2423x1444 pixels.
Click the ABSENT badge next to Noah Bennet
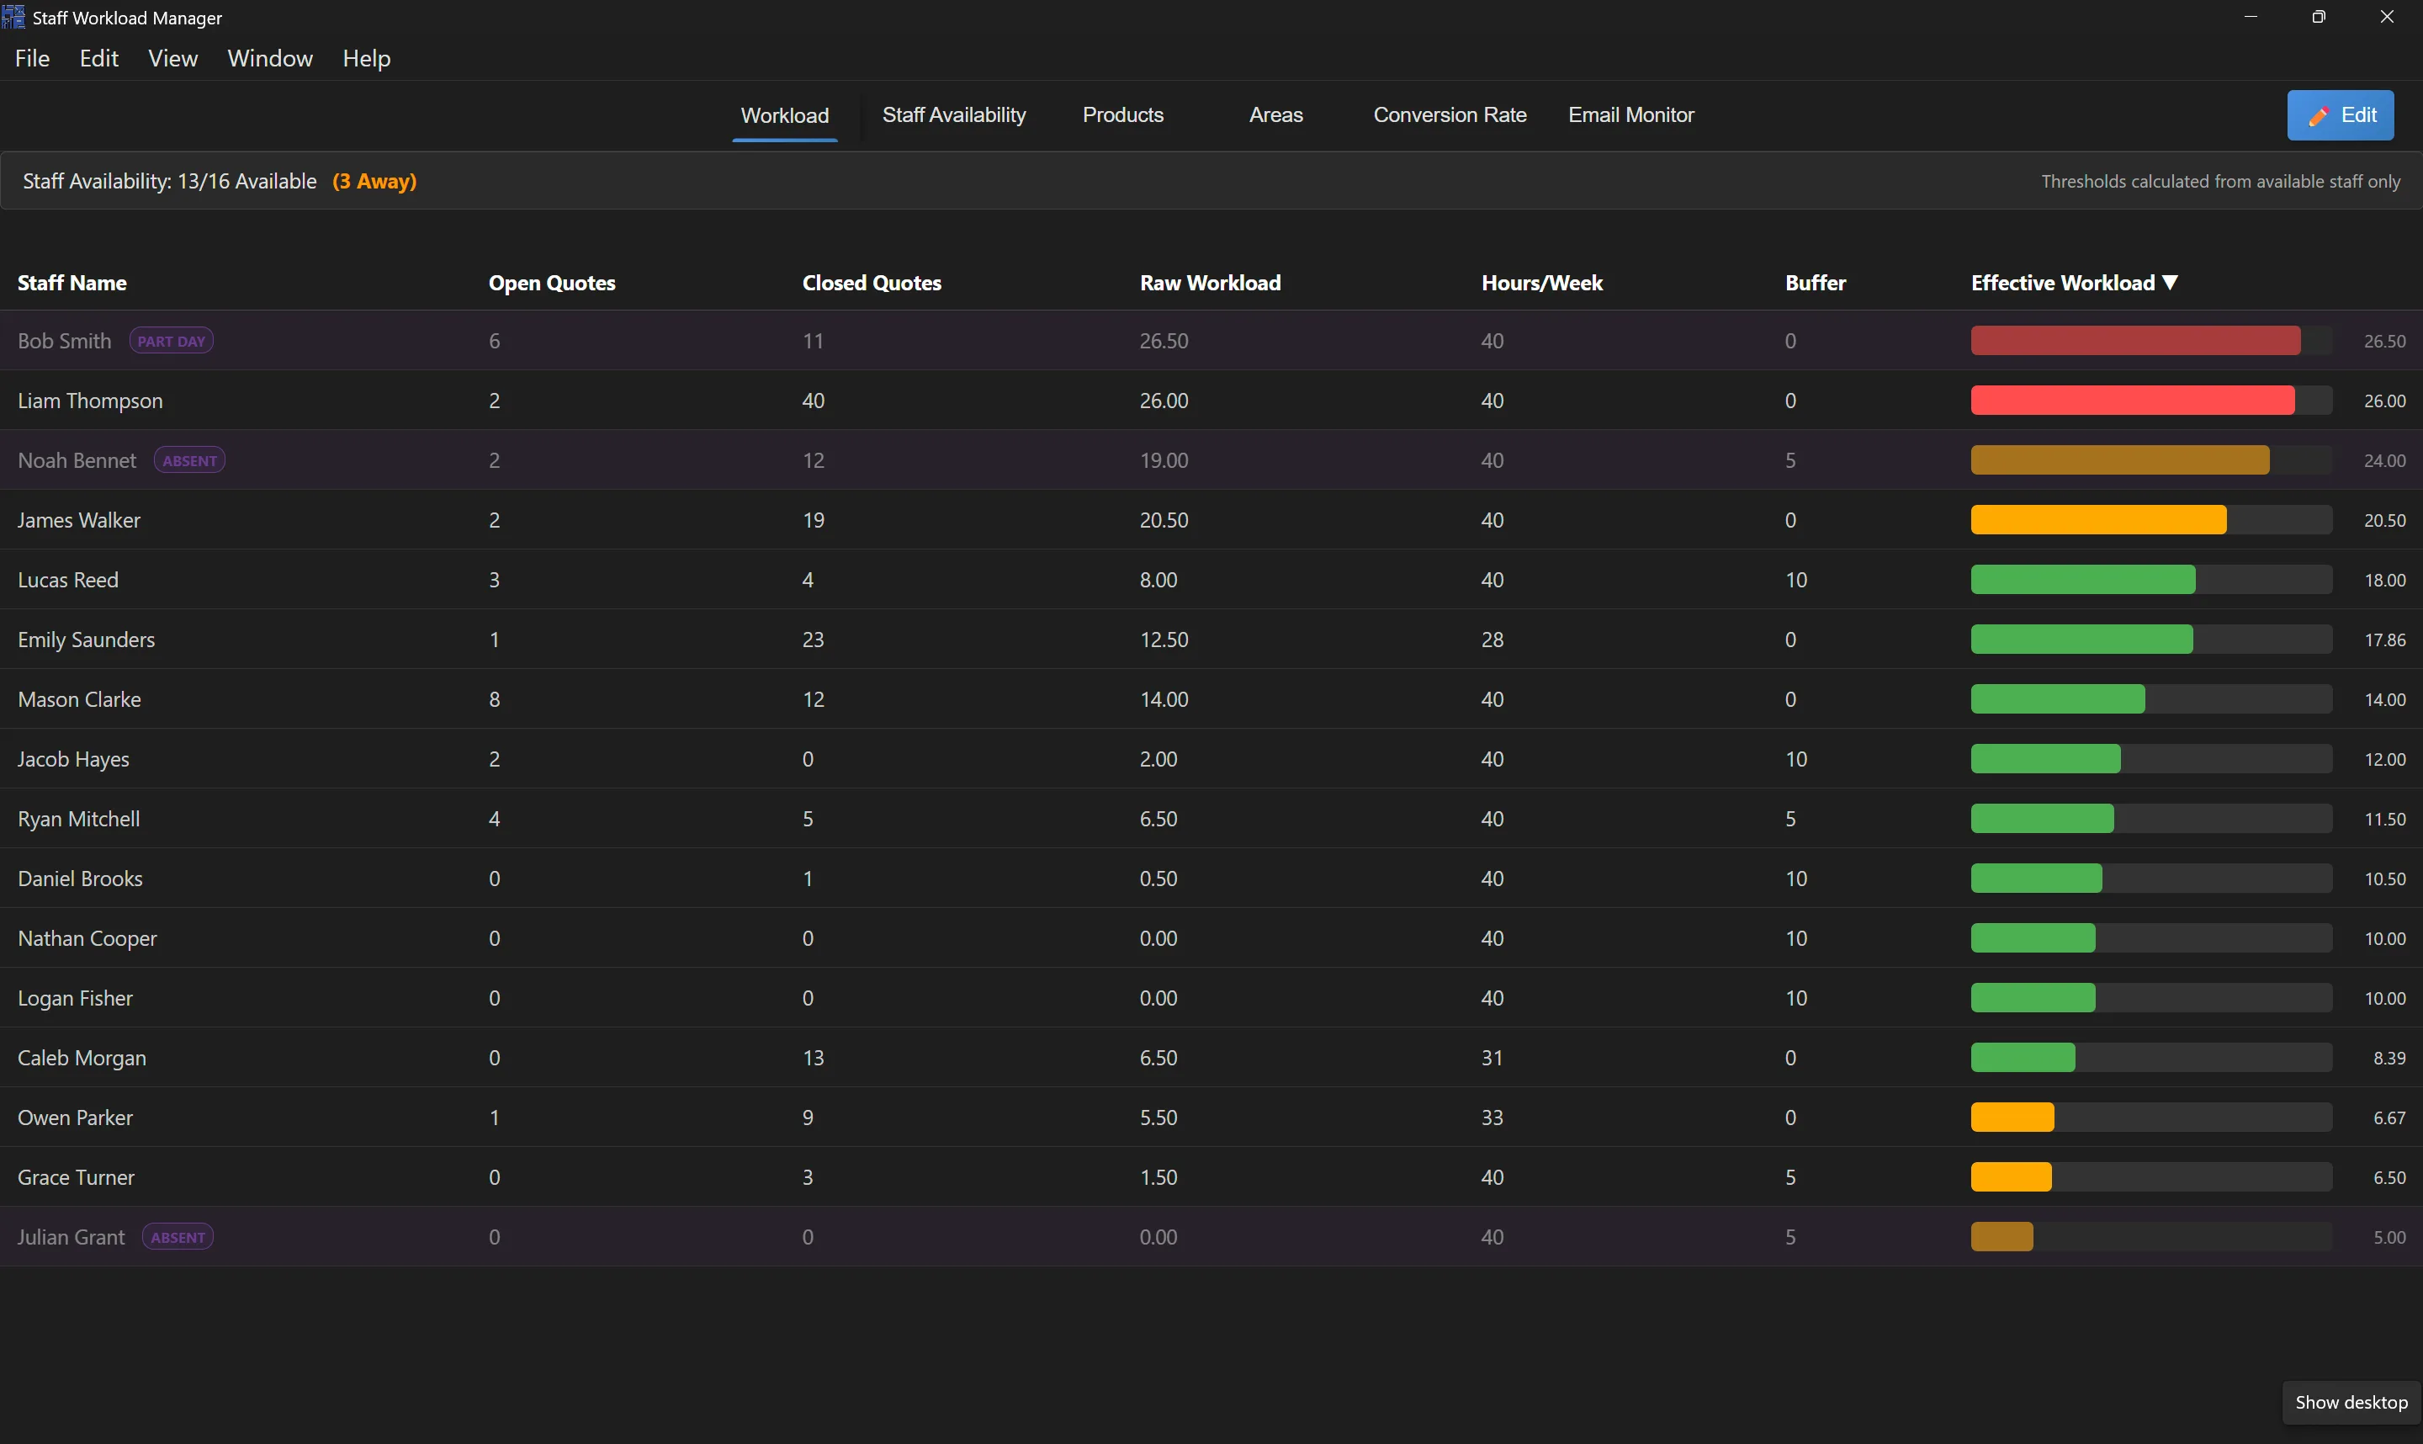[189, 460]
